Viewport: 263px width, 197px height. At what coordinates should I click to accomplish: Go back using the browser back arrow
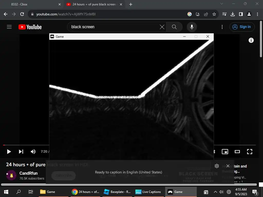click(x=6, y=14)
